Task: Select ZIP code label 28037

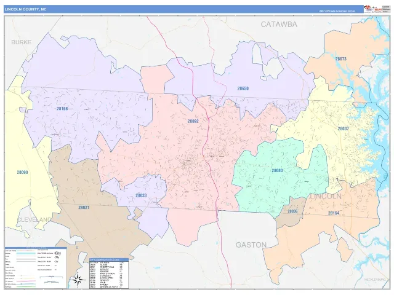Action: (343, 128)
